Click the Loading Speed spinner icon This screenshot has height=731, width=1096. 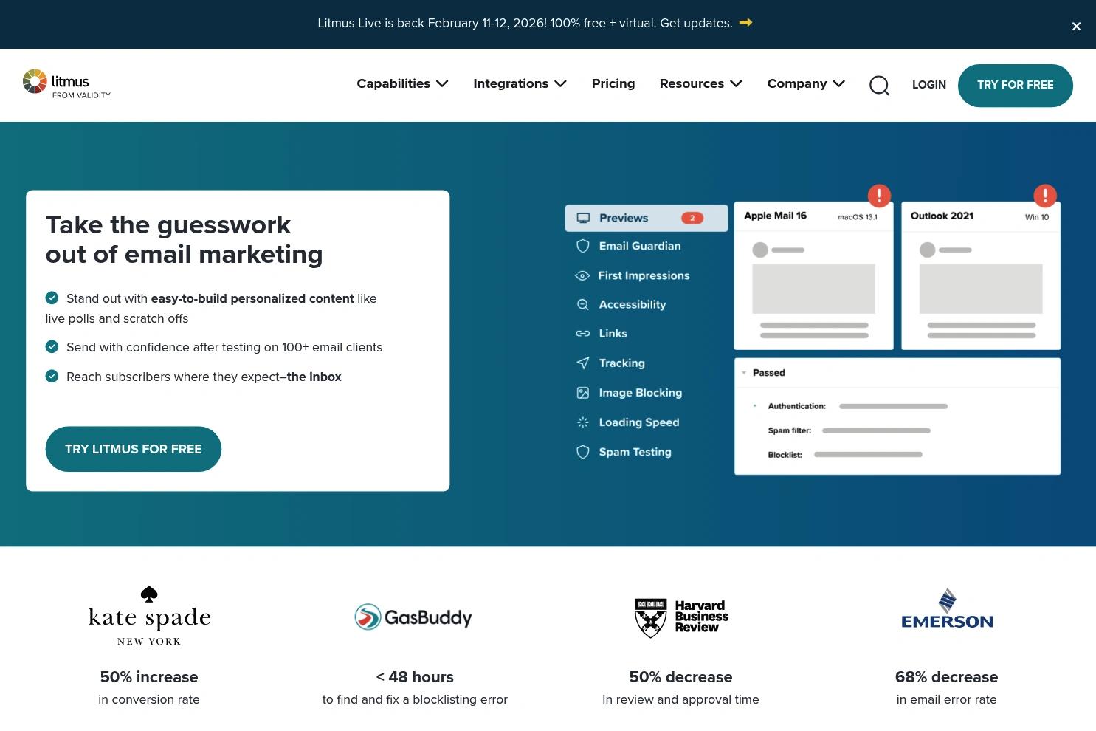point(583,422)
